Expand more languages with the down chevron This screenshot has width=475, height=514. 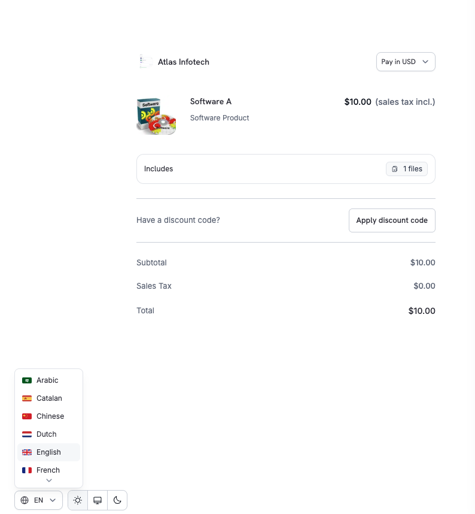(x=48, y=480)
